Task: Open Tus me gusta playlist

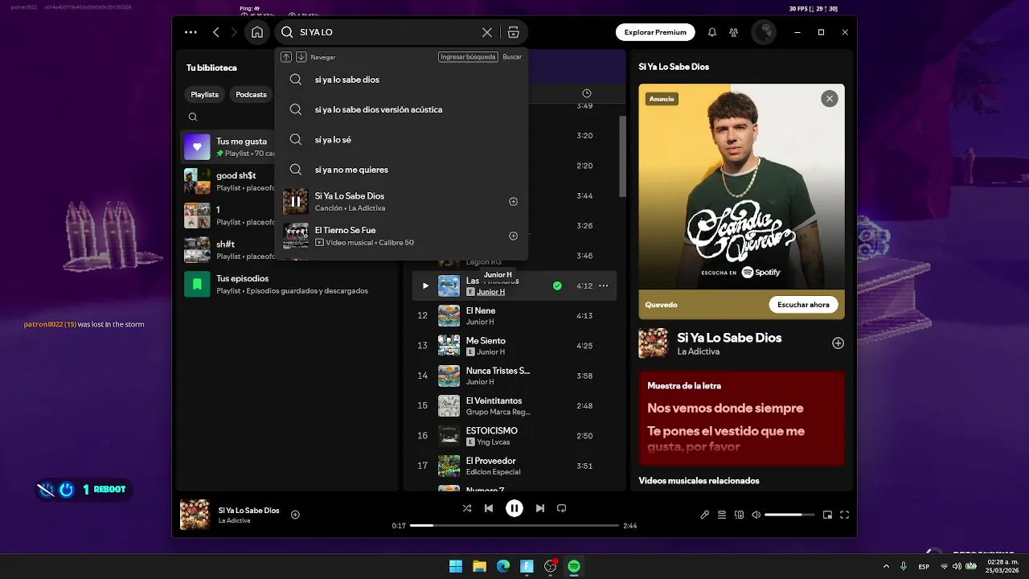Action: click(x=229, y=147)
